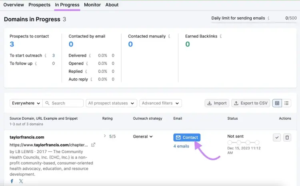This screenshot has height=186, width=300.
Task: Click info icon beside Replied
Action: (x=86, y=71)
